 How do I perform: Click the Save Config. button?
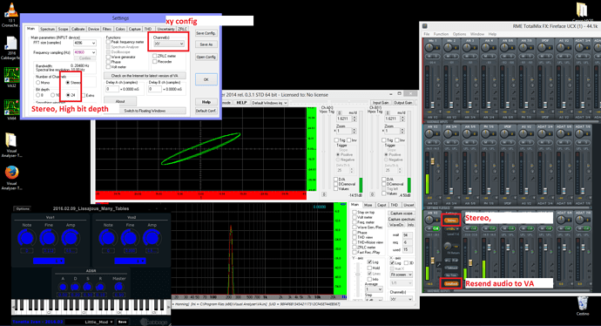[x=206, y=33]
